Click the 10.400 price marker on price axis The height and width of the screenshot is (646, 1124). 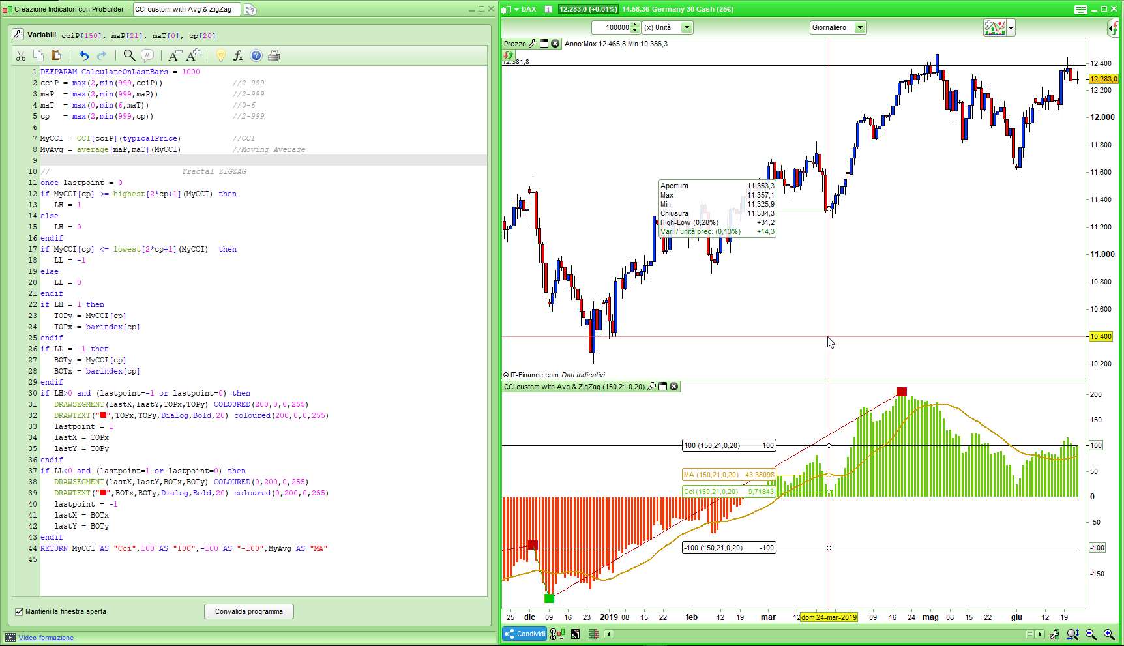(1101, 336)
